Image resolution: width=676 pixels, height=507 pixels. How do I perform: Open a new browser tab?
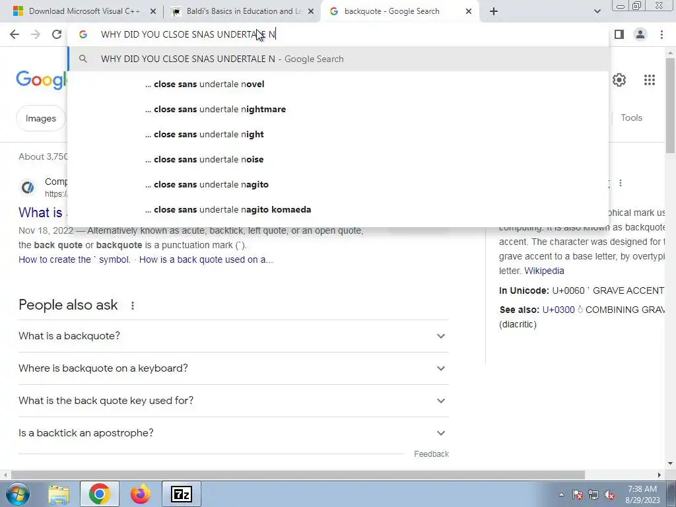pos(494,11)
